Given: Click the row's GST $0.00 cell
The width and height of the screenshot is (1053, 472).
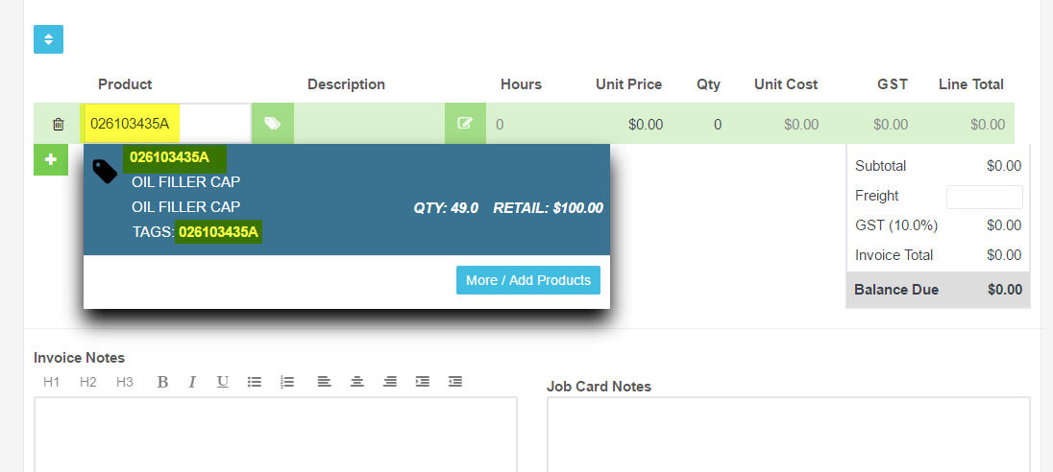Looking at the screenshot, I should [891, 125].
